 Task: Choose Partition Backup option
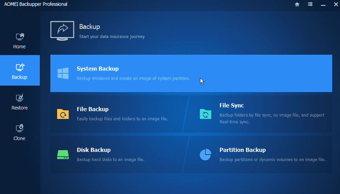(x=258, y=154)
